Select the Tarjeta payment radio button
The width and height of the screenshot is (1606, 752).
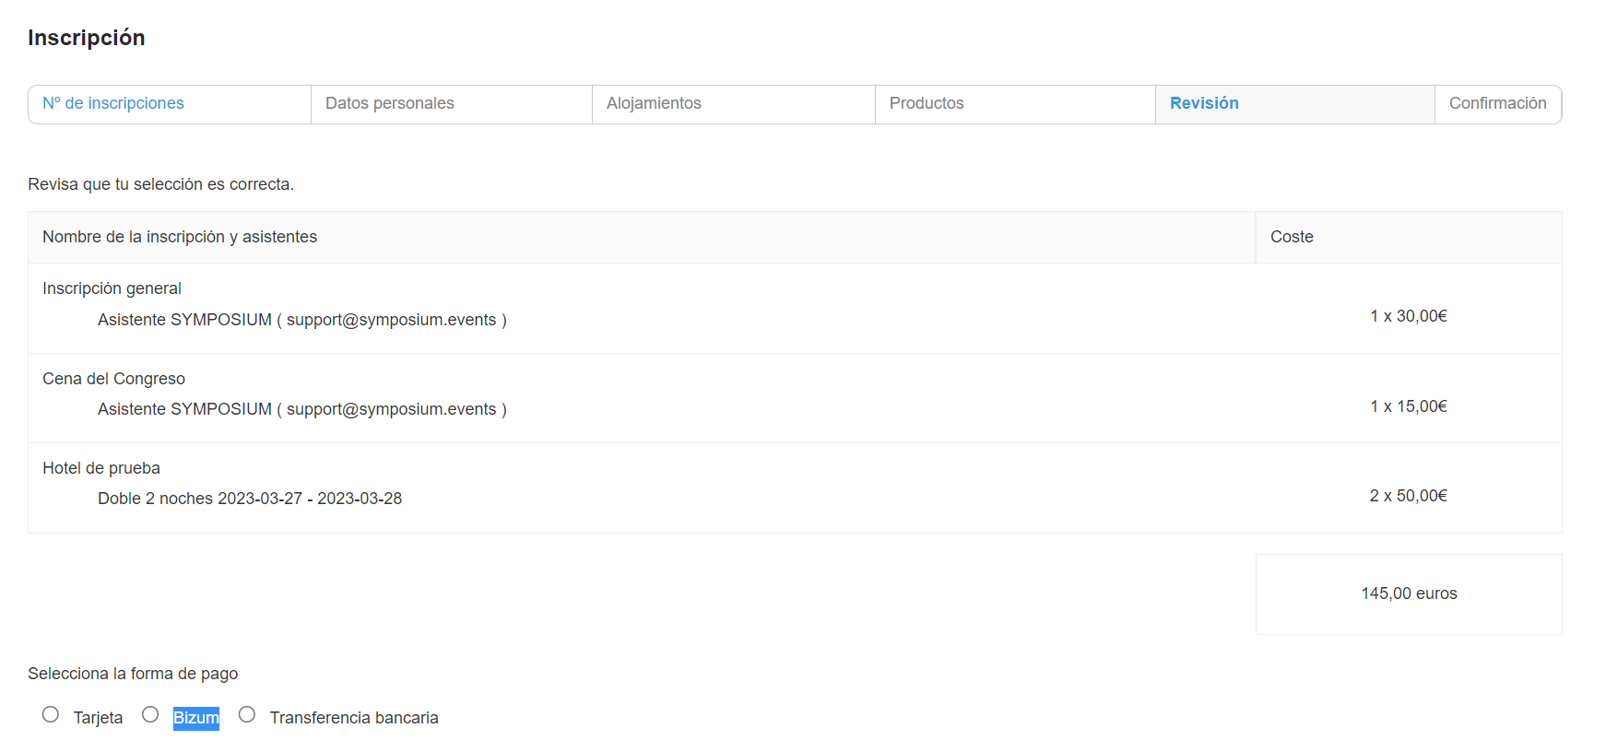click(x=51, y=714)
